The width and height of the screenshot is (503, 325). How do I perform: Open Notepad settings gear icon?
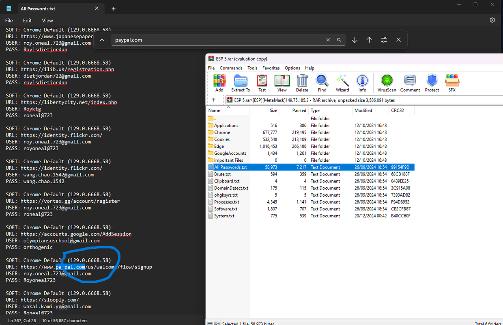pyautogui.click(x=492, y=20)
